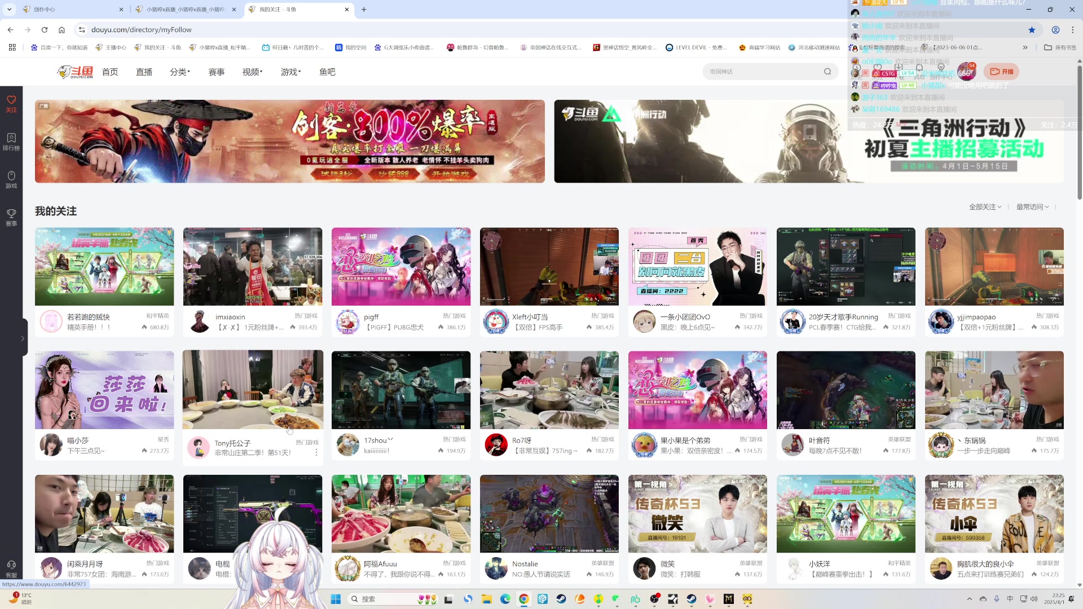The height and width of the screenshot is (609, 1083).
Task: Open WeChat icon in taskbar
Action: (x=617, y=599)
